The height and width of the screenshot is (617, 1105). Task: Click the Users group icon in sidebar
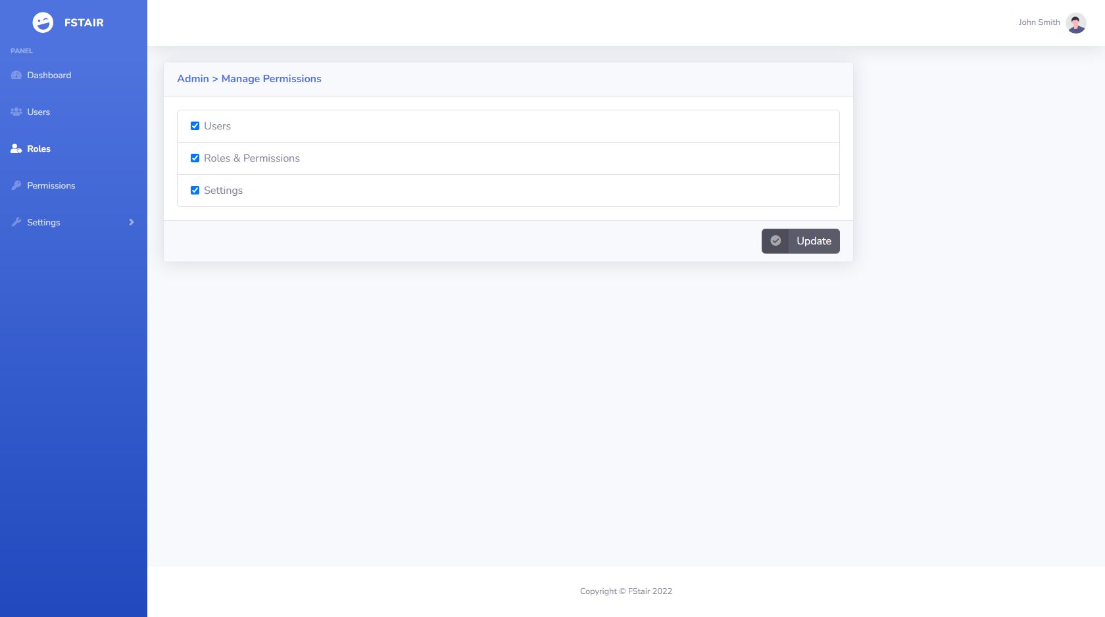pyautogui.click(x=16, y=112)
